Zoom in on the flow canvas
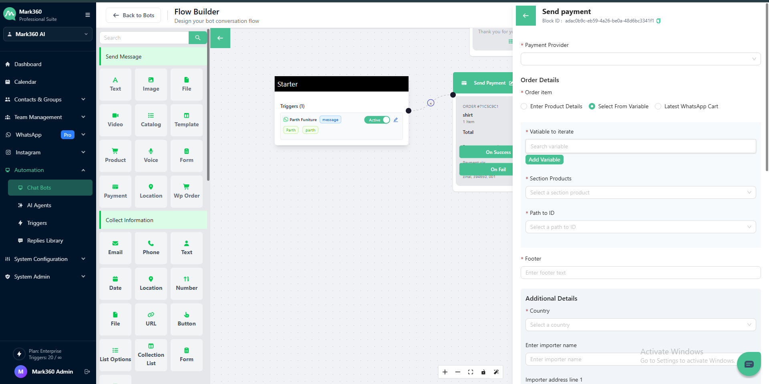769x384 pixels. click(x=445, y=372)
